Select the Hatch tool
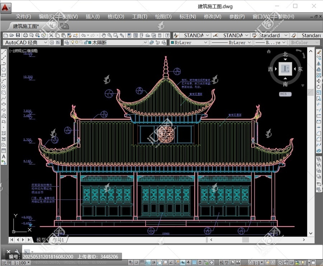 (x=4, y=133)
